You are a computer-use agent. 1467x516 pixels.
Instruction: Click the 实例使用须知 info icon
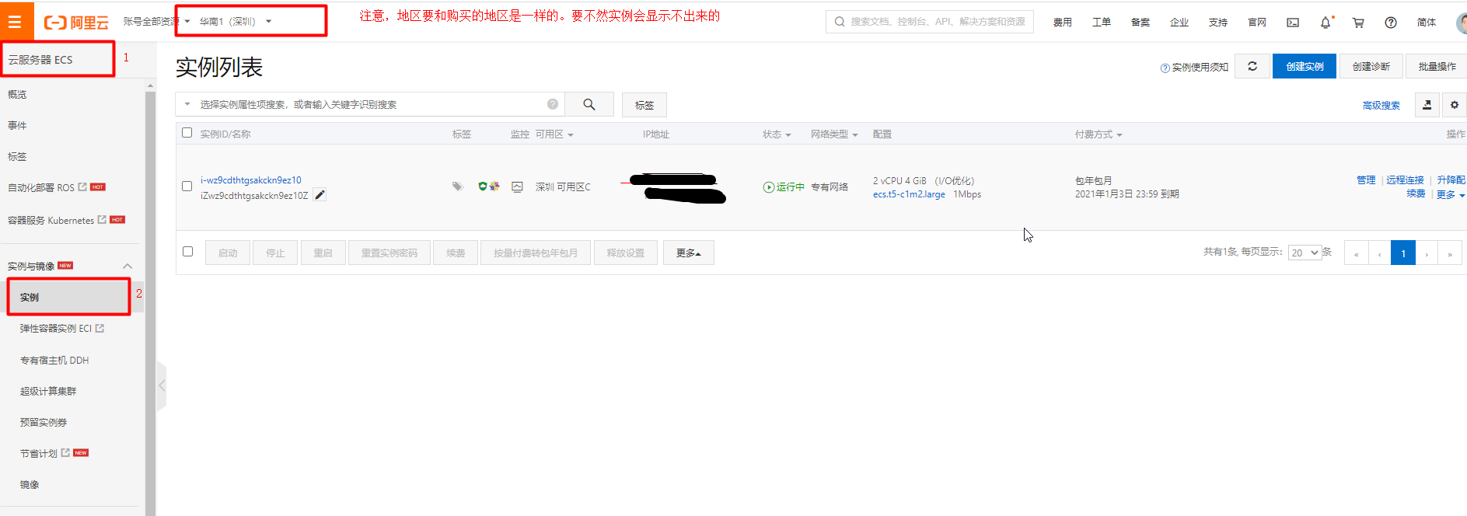pos(1165,68)
